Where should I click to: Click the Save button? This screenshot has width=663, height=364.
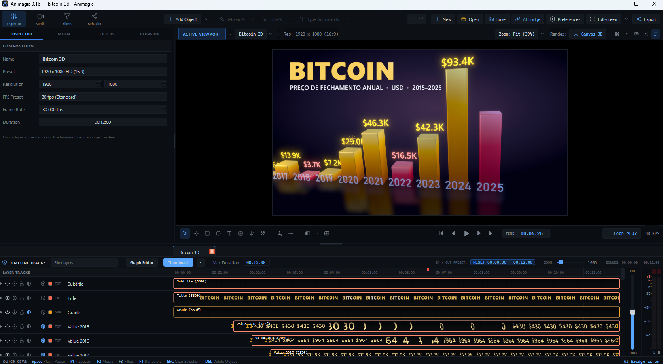click(x=497, y=19)
